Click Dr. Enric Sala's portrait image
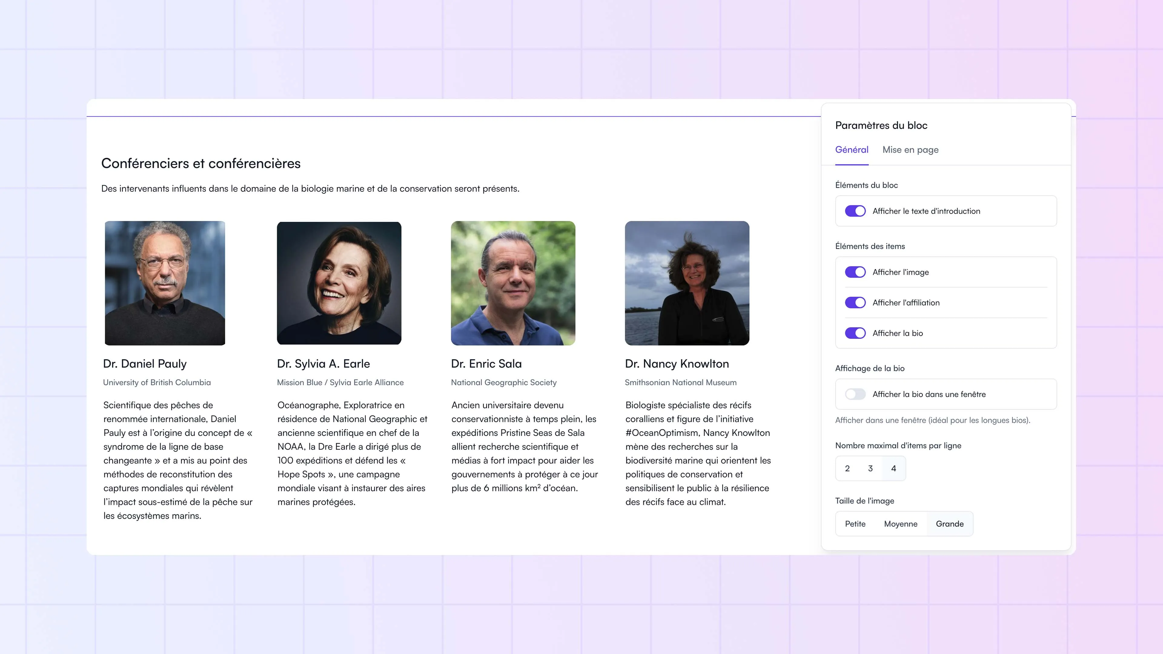This screenshot has width=1163, height=654. (x=513, y=283)
